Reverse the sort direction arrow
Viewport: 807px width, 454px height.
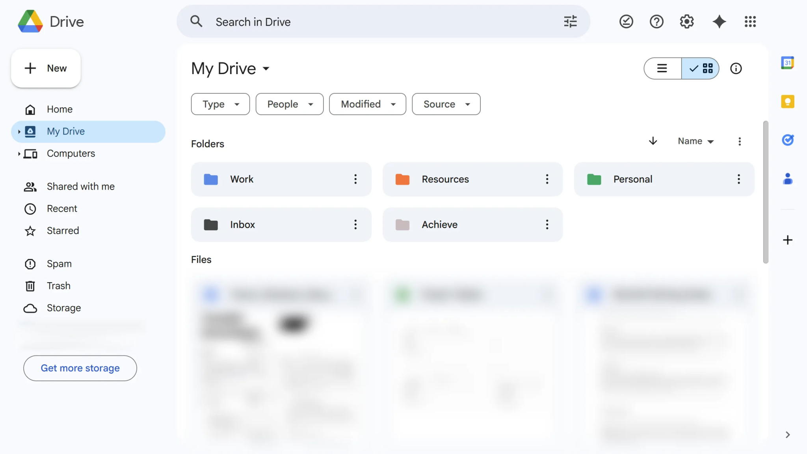pyautogui.click(x=653, y=141)
